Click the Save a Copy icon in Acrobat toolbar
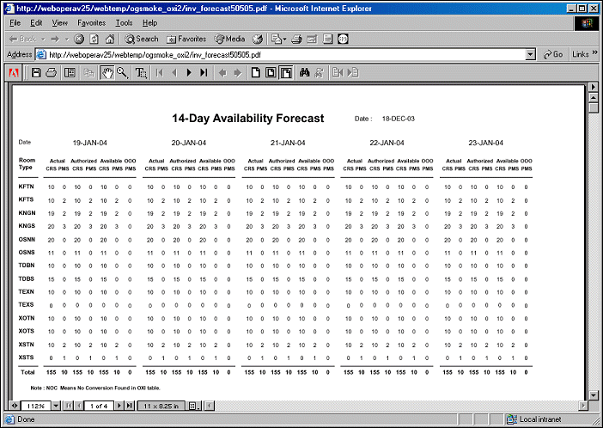Screen dimensions: 603x428 coord(36,73)
